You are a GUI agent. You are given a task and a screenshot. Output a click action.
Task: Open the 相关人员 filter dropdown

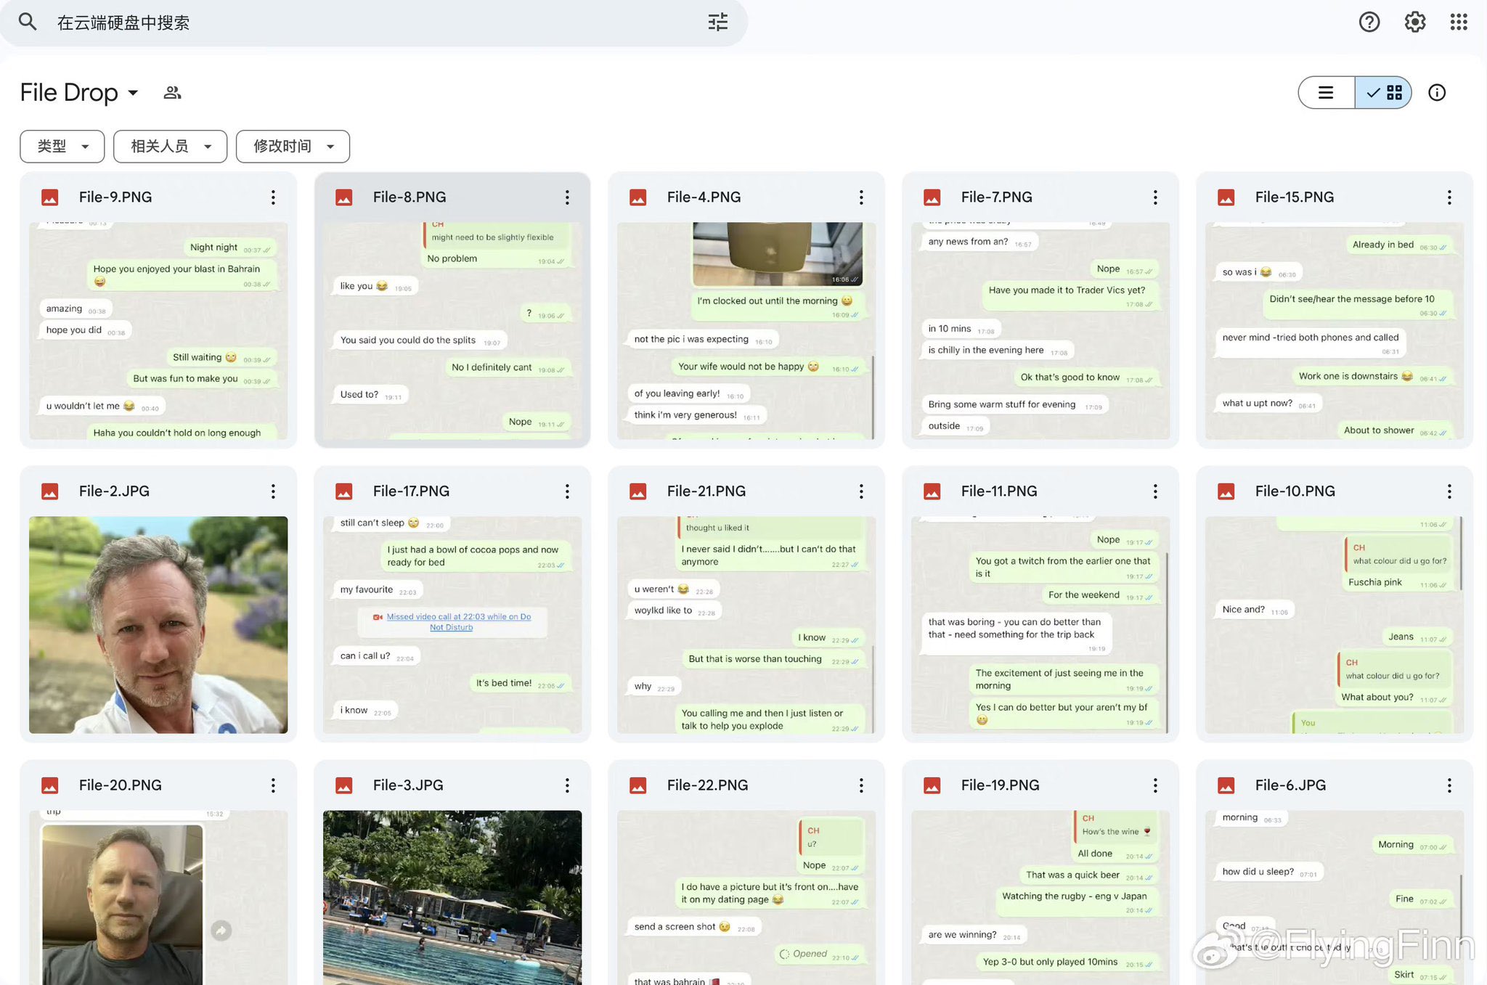[171, 147]
